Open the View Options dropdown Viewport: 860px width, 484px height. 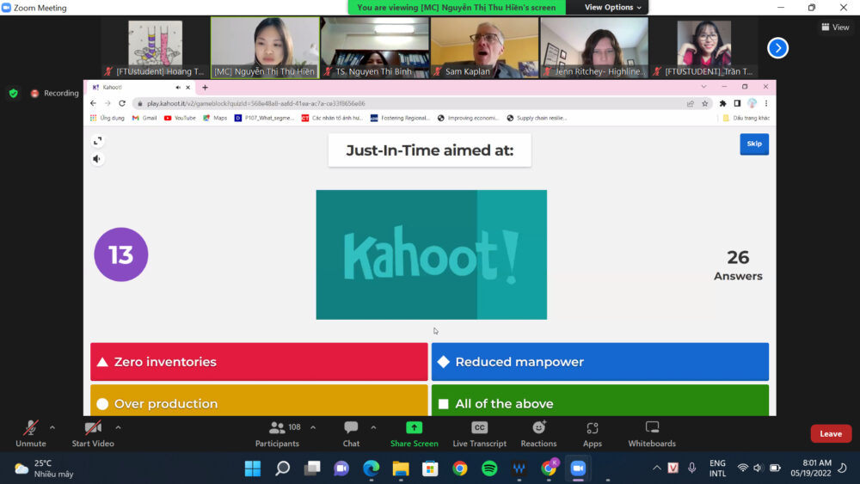coord(612,7)
